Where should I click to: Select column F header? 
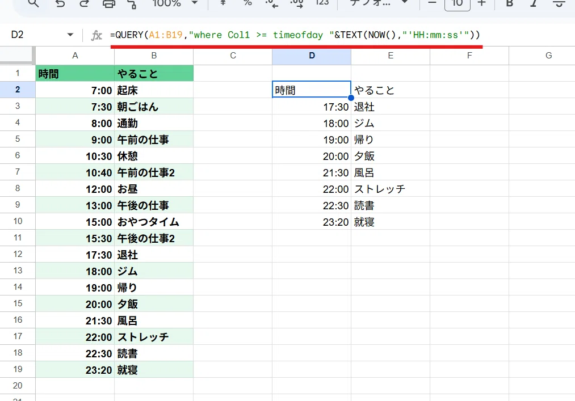tap(469, 56)
